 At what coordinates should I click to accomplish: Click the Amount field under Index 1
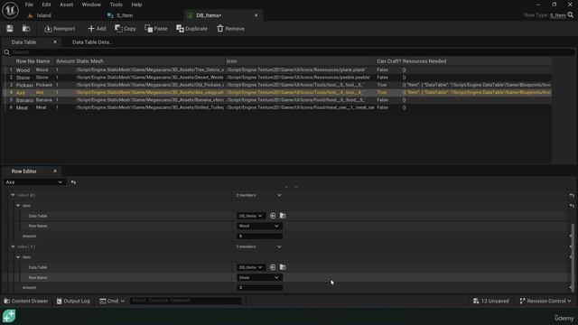pos(259,287)
